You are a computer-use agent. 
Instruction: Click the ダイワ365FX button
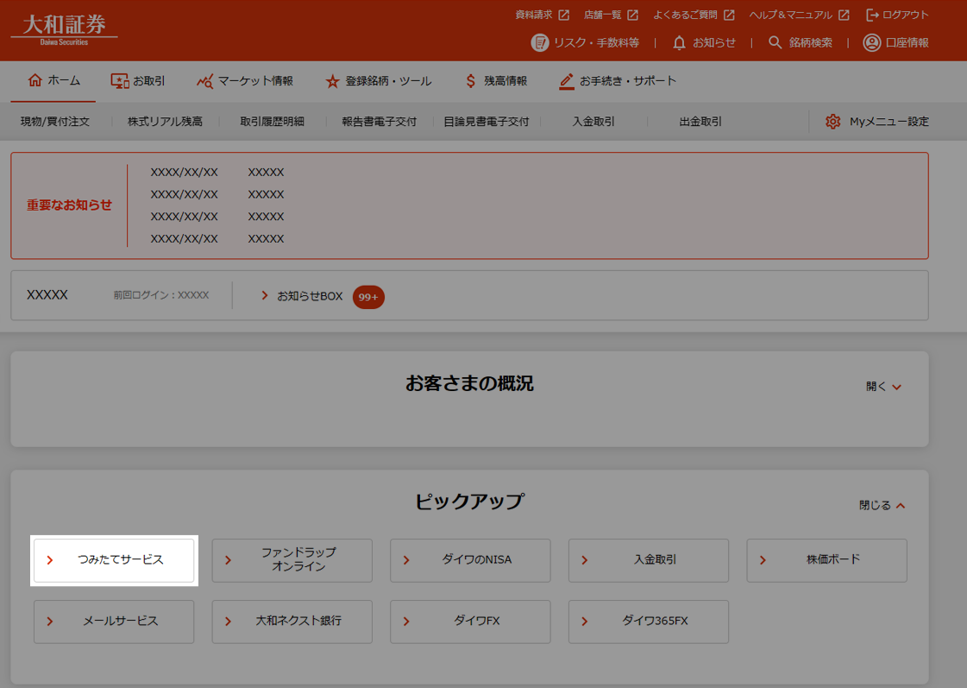point(649,622)
